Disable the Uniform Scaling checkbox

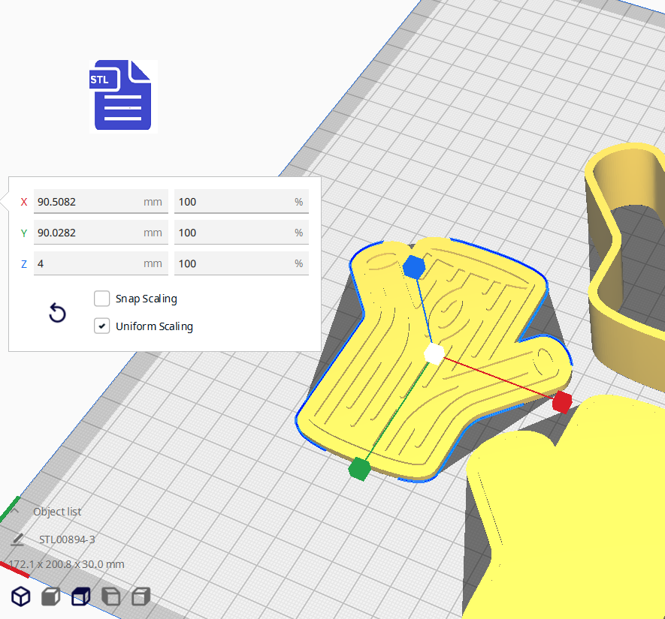(102, 326)
